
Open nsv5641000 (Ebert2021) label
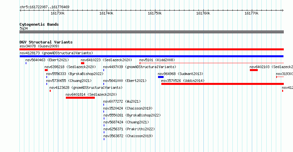tap(125, 81)
